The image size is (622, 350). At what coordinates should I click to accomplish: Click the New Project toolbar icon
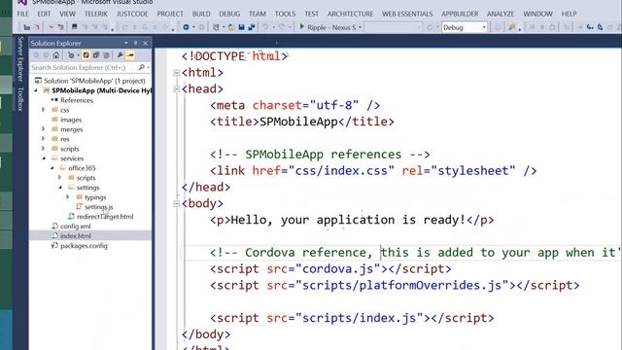[x=216, y=27]
